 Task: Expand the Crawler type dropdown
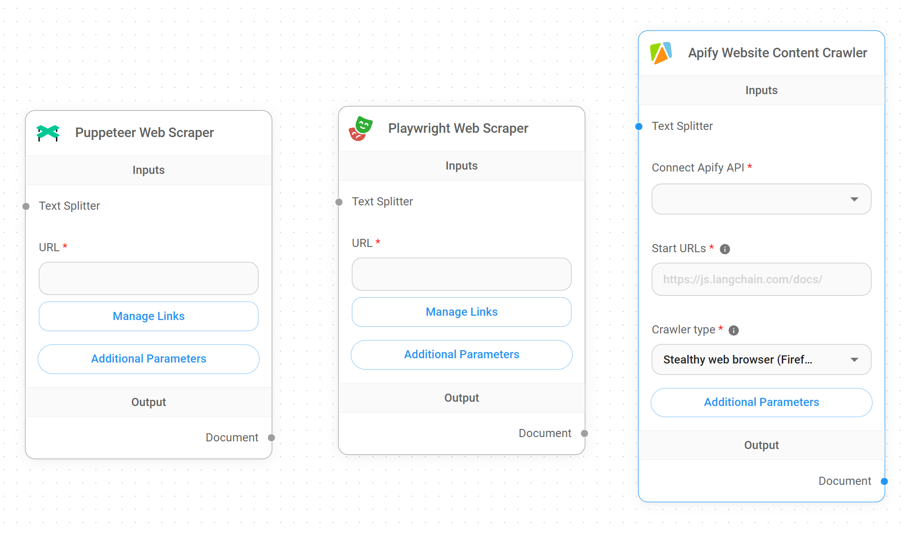(761, 360)
